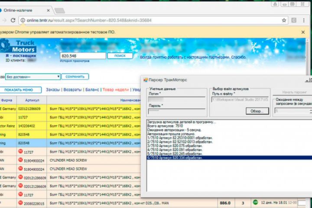Select highlighted log line 6/7510 Артикул 820.334
The image size is (312, 208).
(x=229, y=158)
